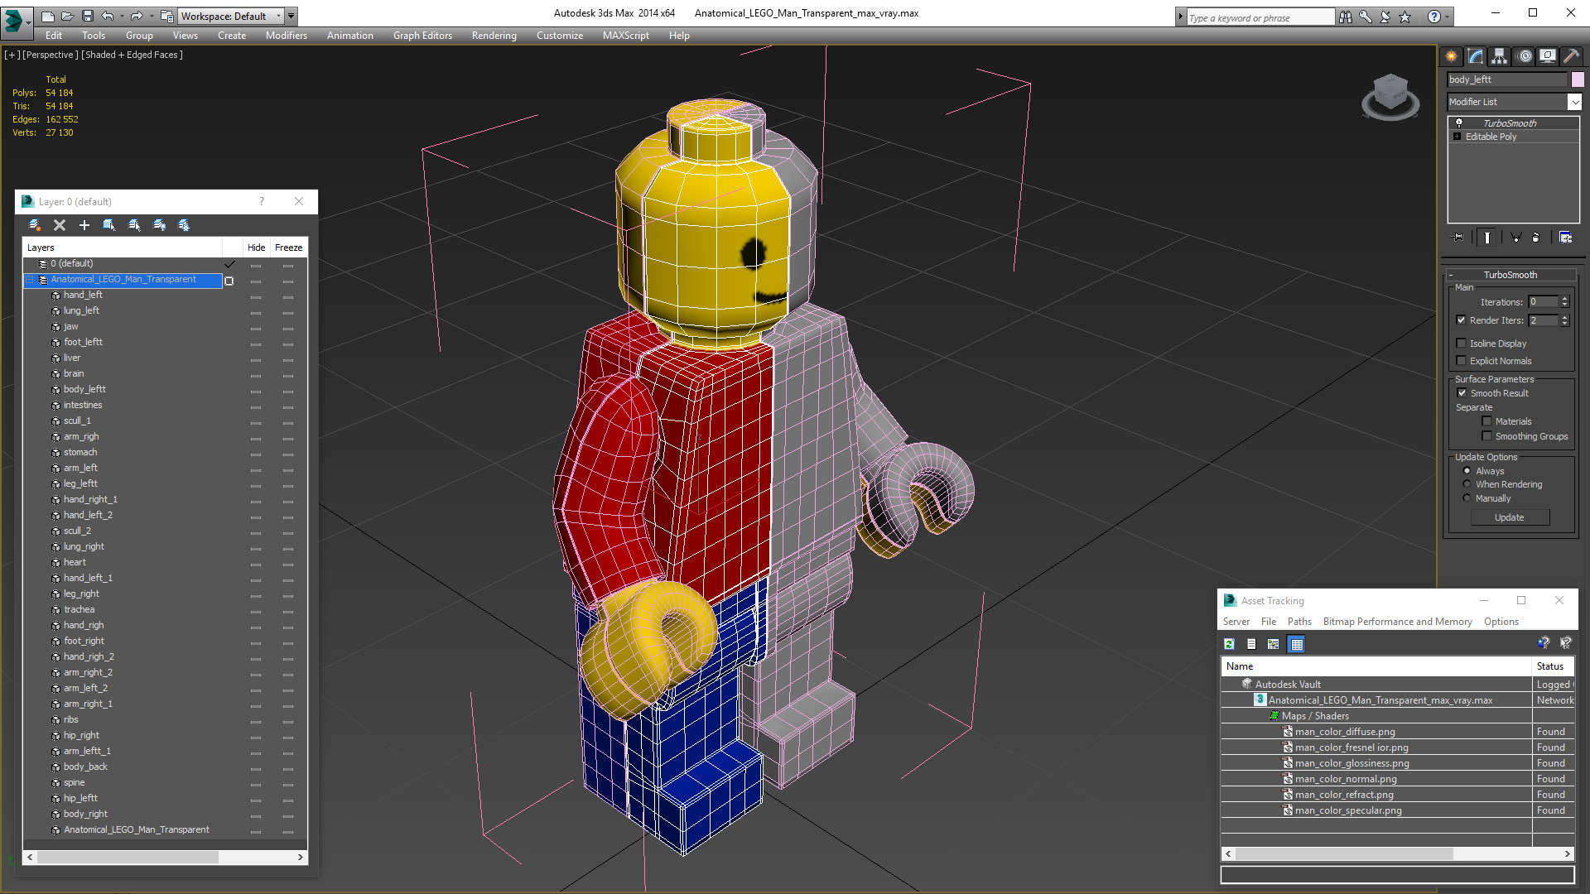This screenshot has width=1590, height=894.
Task: Enable Isoline Display checkbox
Action: coord(1461,344)
